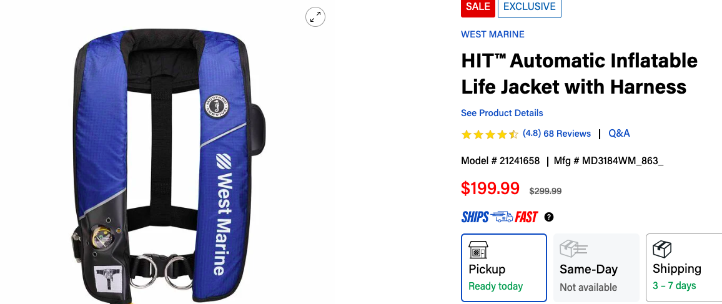Click the Pickup store icon
Screen dimensions: 722x304
click(479, 250)
